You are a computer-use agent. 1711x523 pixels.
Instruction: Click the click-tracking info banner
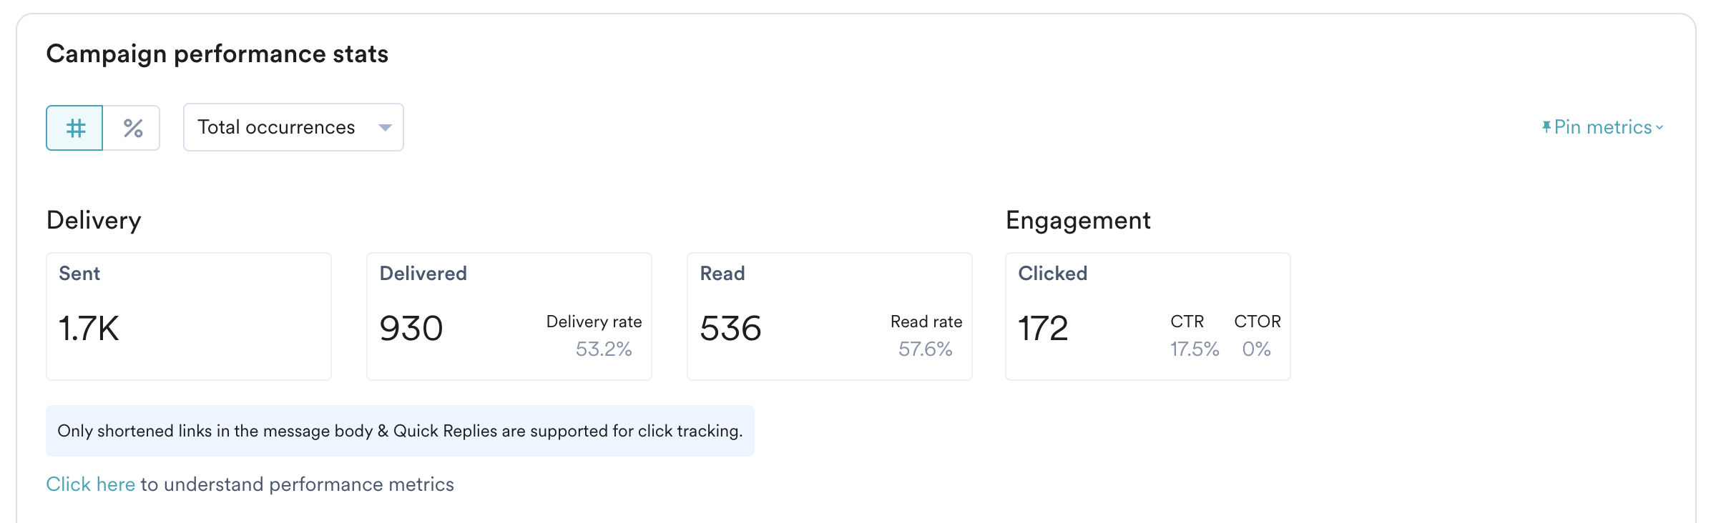click(400, 431)
